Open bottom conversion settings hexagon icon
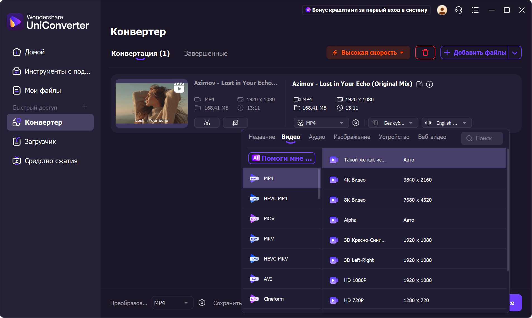Image resolution: width=532 pixels, height=318 pixels. pos(202,303)
